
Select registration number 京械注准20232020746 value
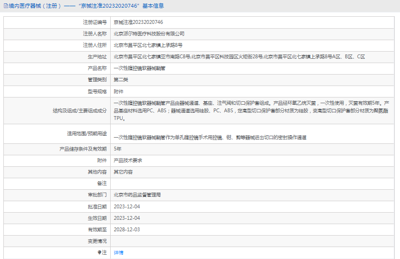pyautogui.click(x=138, y=22)
